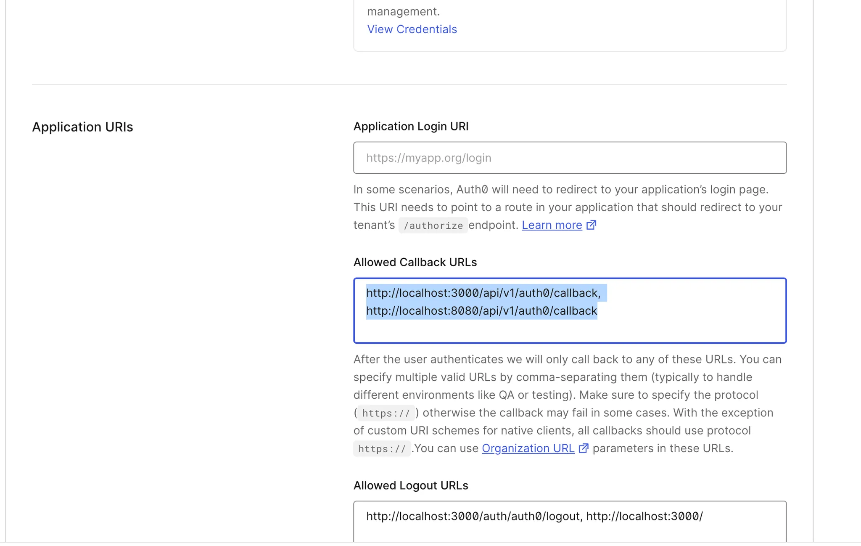Click localhost:8080 callback URL line

(x=481, y=311)
